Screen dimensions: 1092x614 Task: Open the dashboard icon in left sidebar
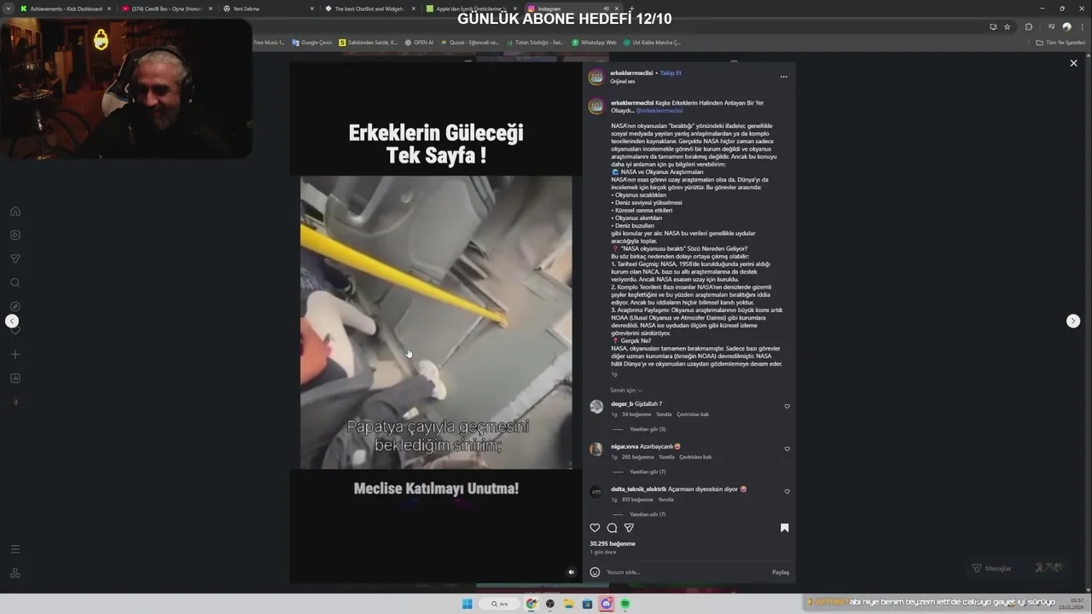15,378
